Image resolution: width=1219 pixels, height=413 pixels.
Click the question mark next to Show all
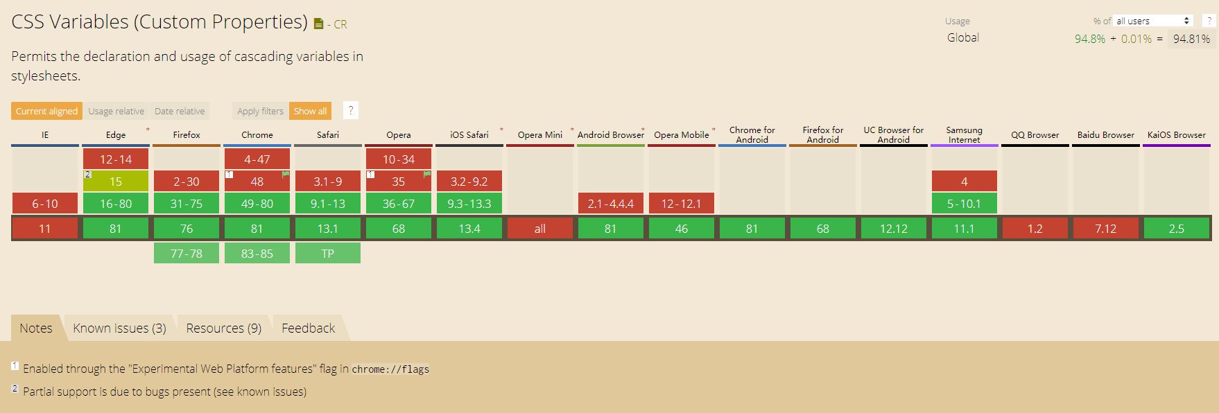(x=351, y=110)
